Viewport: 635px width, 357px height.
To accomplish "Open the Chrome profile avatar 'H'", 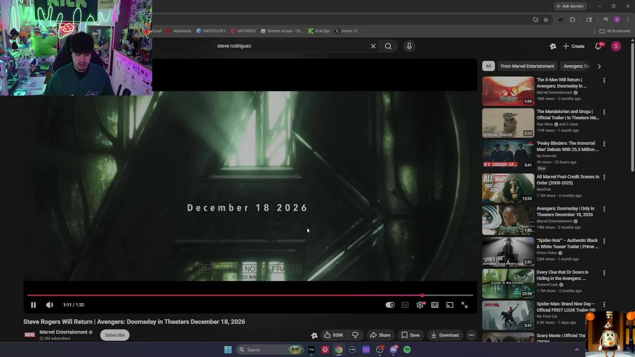I will 617,20.
